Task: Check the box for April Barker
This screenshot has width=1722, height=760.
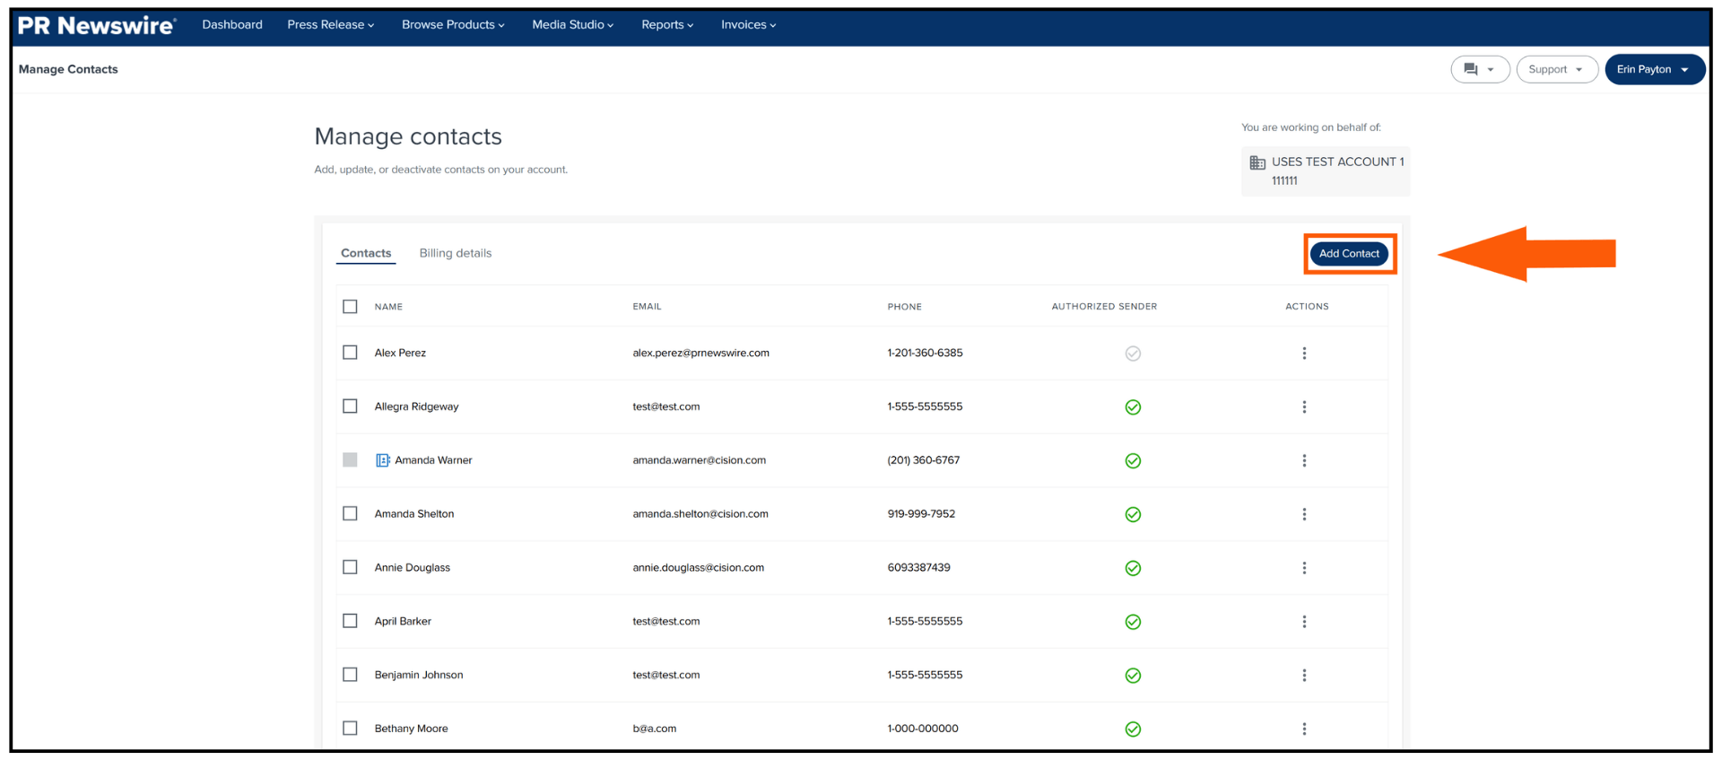Action: coord(350,621)
